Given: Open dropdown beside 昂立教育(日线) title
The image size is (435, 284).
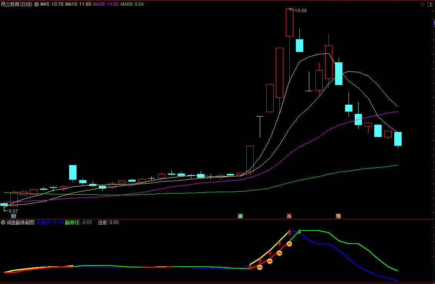Looking at the screenshot, I should click(x=37, y=4).
